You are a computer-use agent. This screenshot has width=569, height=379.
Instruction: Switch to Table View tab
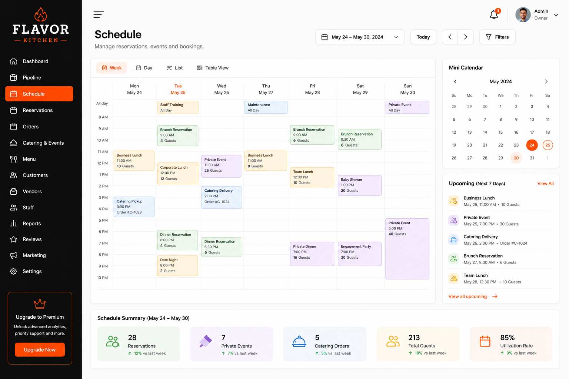pos(213,68)
